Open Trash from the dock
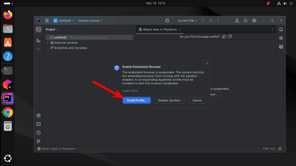 pos(8,126)
